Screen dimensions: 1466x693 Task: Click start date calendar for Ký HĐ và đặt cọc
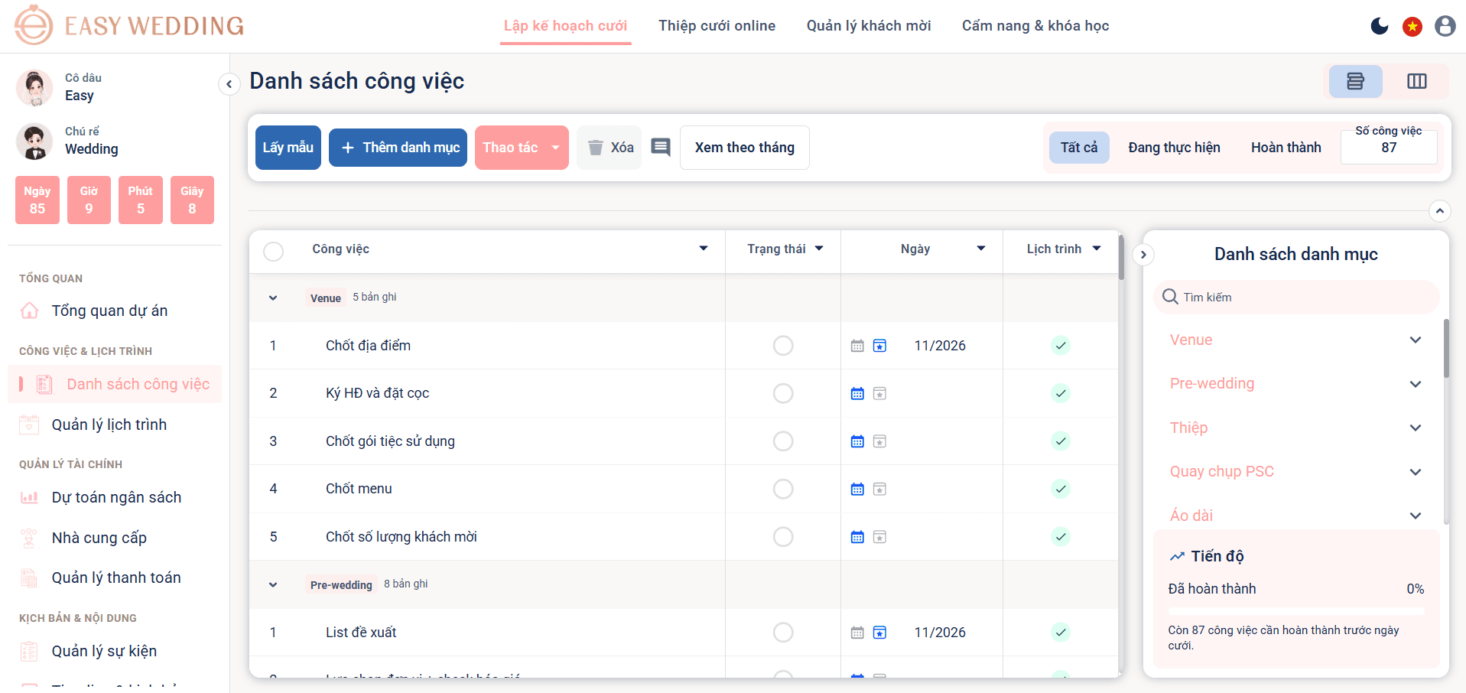pos(857,393)
